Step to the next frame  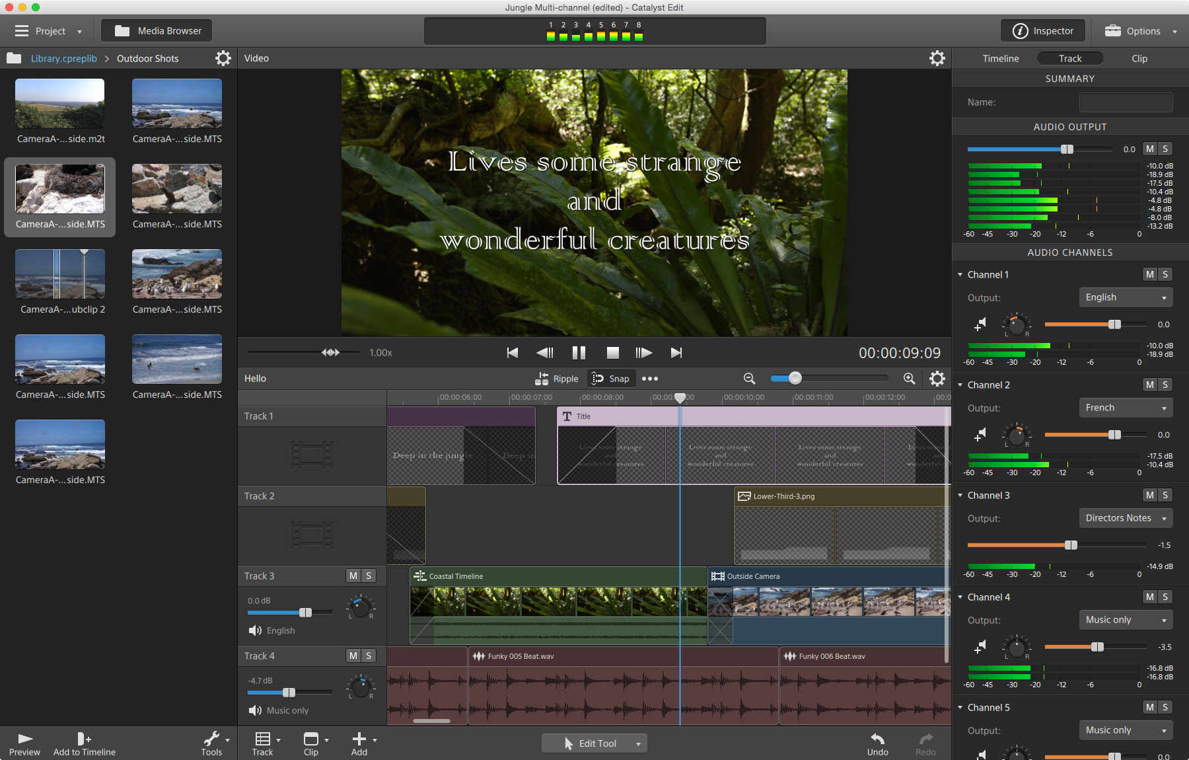643,353
